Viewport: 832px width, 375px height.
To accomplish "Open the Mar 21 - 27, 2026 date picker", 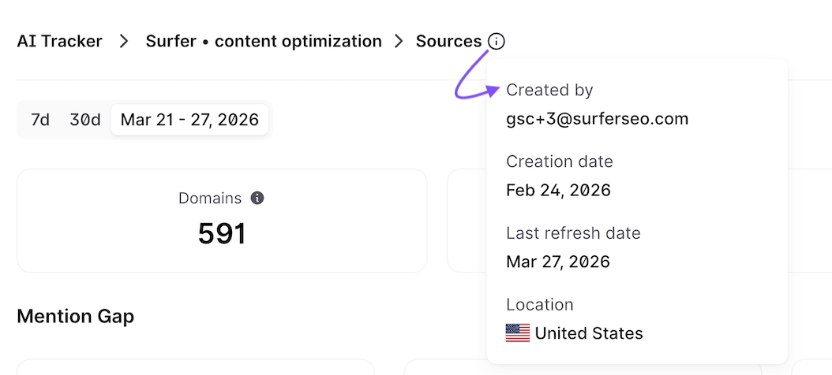I will [189, 121].
